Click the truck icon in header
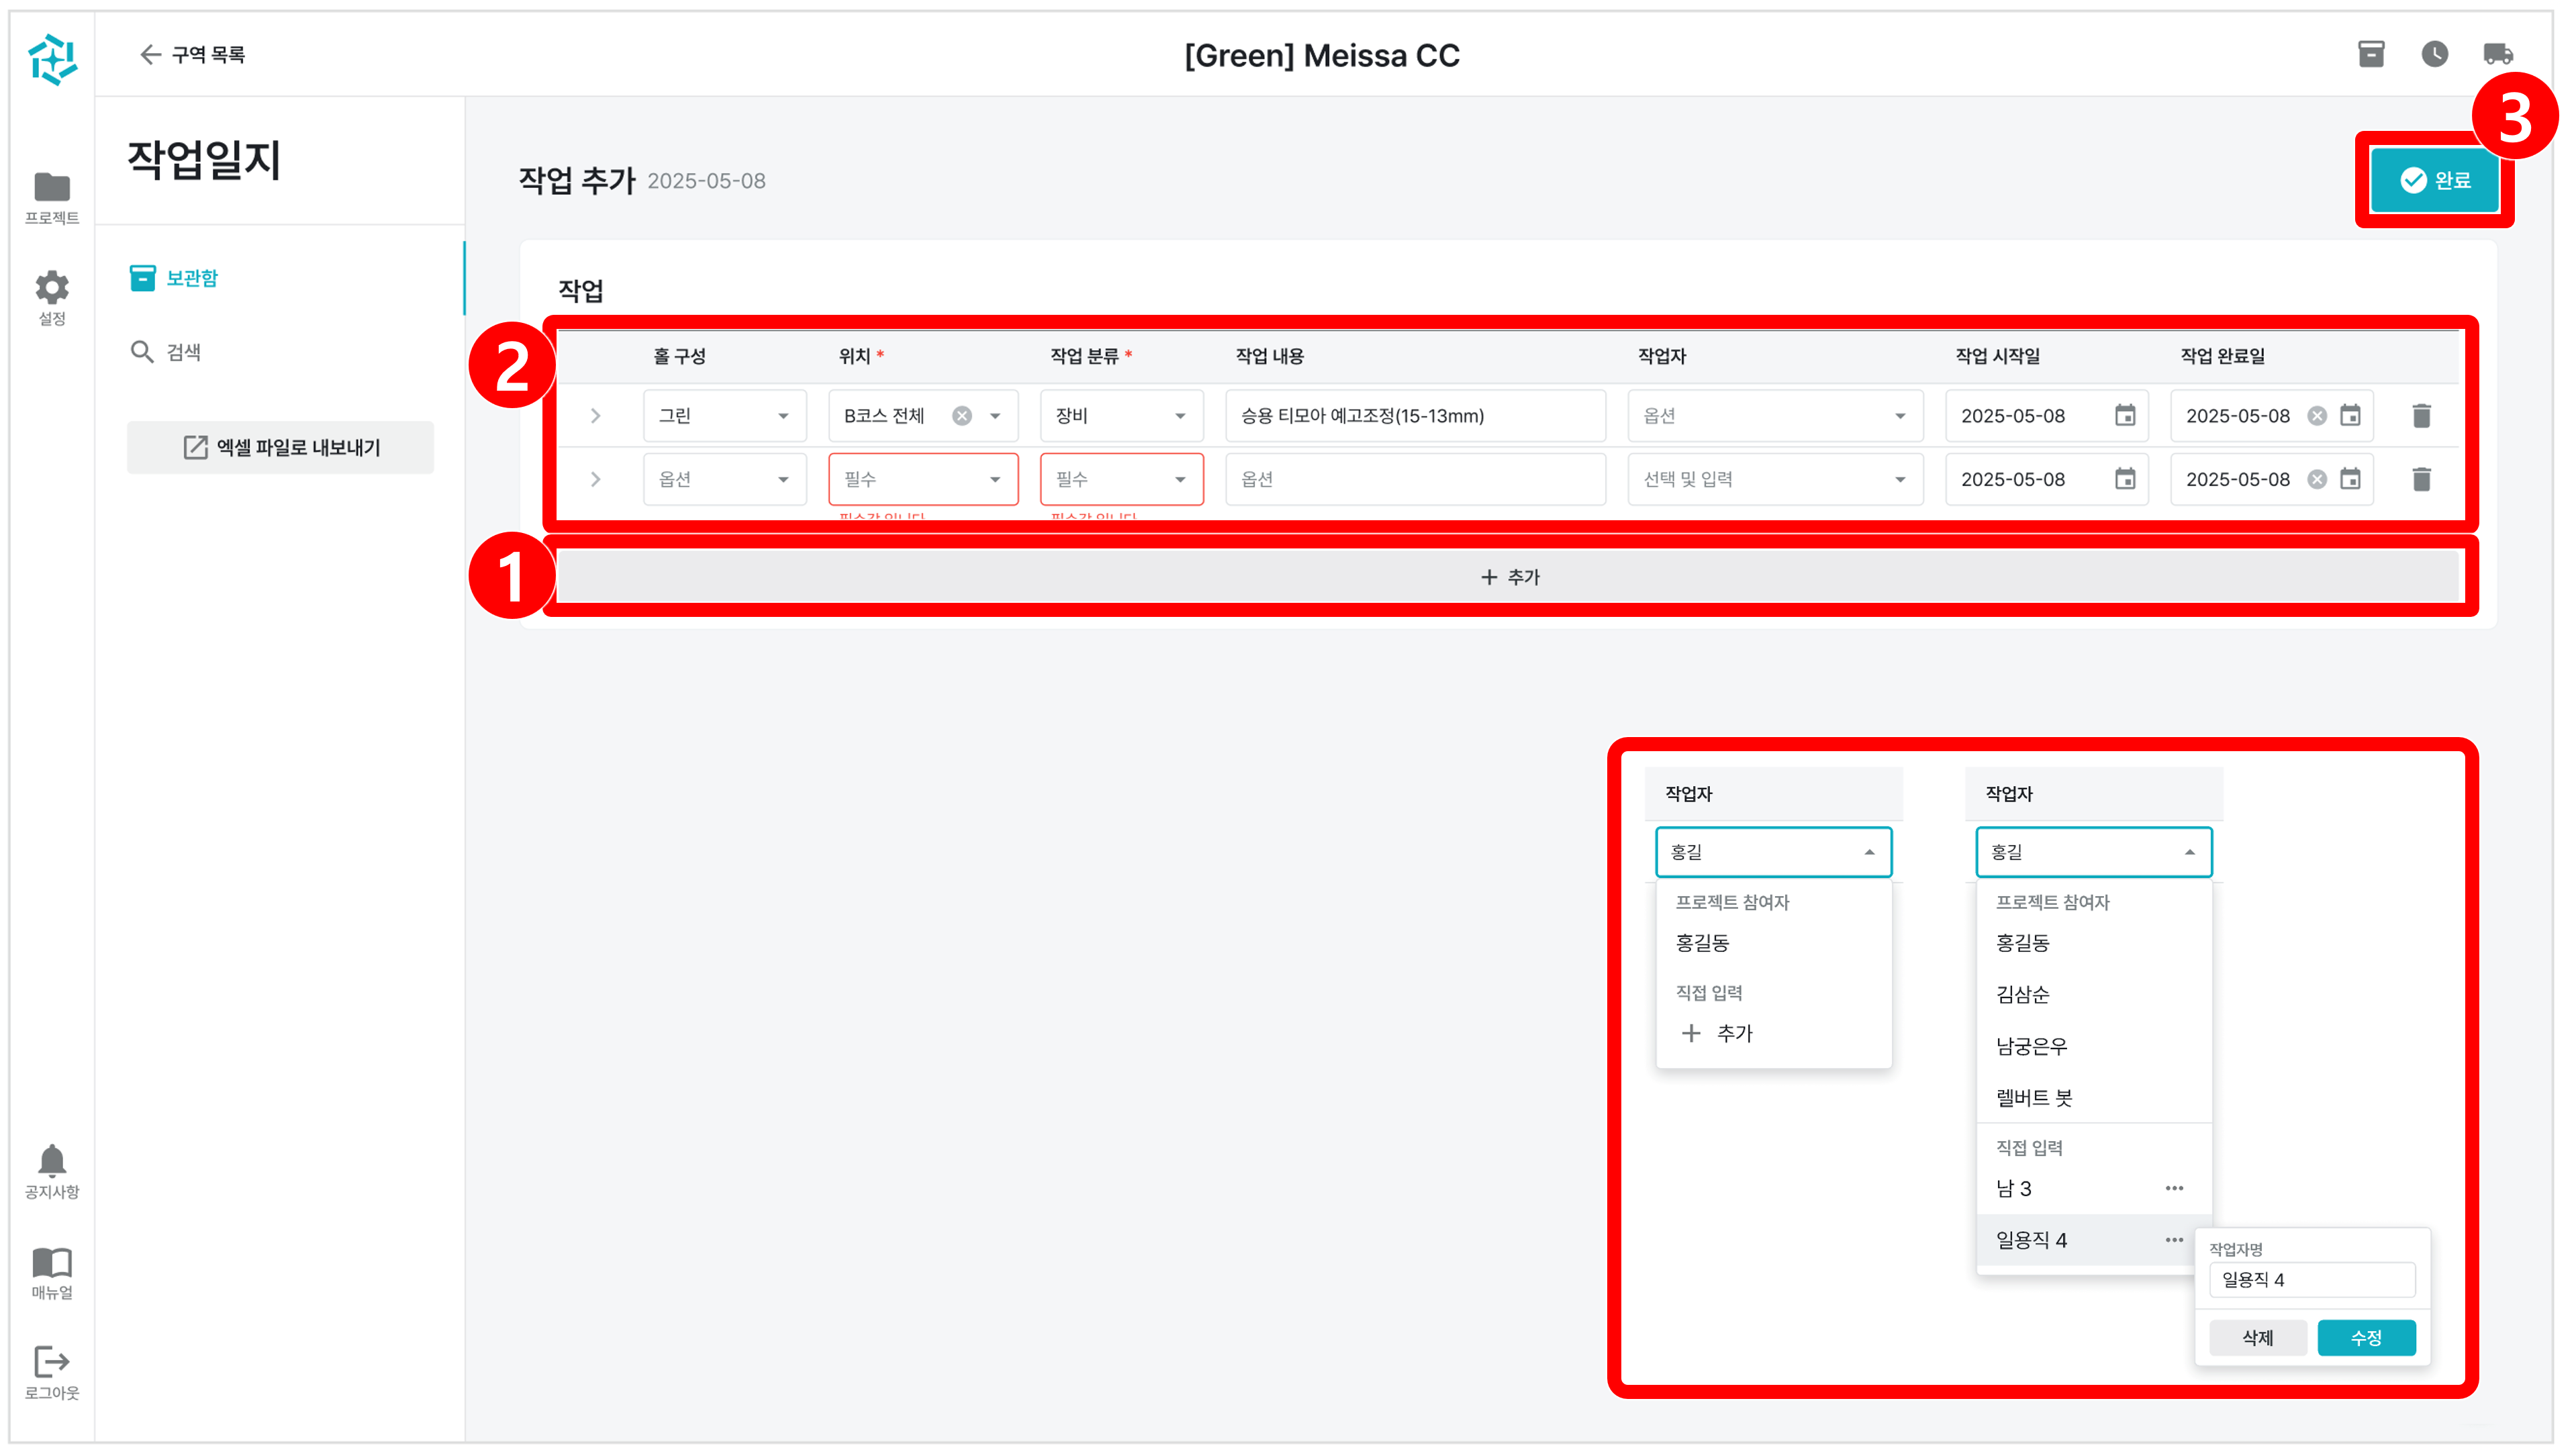 tap(2497, 54)
